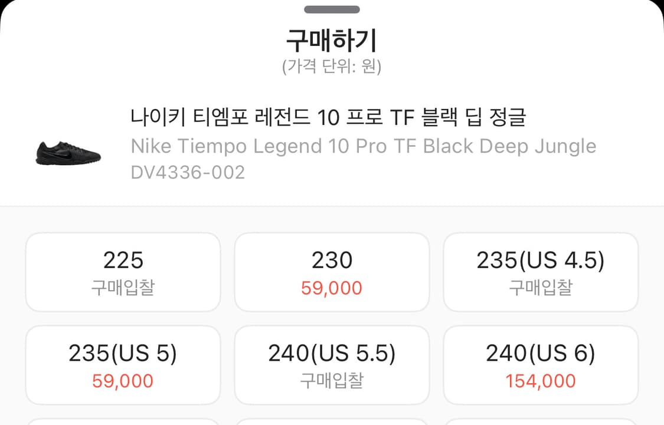Tap the partially visible middle bottom size tile
Image resolution: width=664 pixels, height=425 pixels.
click(332, 421)
